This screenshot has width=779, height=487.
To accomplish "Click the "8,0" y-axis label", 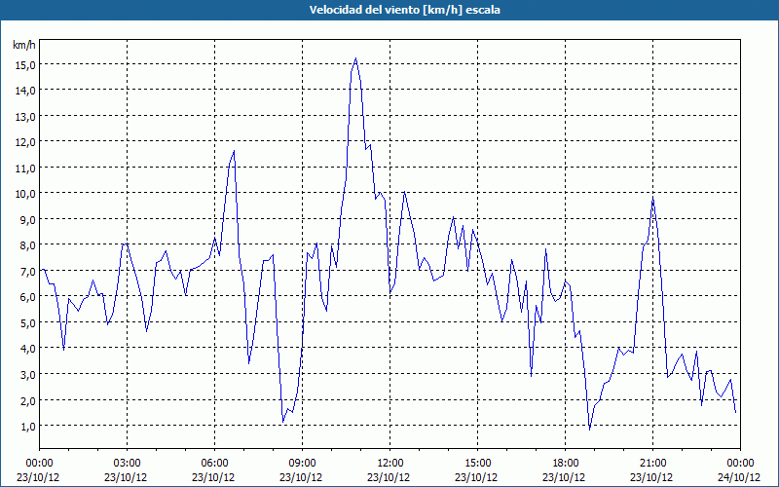I will (x=28, y=245).
